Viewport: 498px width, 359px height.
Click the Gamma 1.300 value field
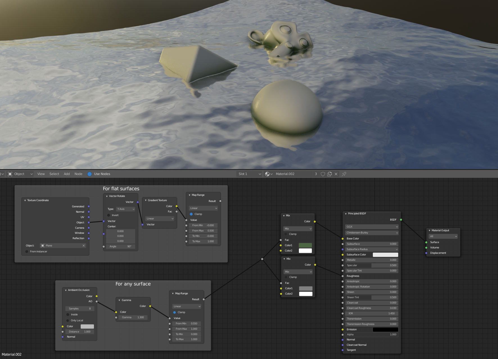coord(133,317)
